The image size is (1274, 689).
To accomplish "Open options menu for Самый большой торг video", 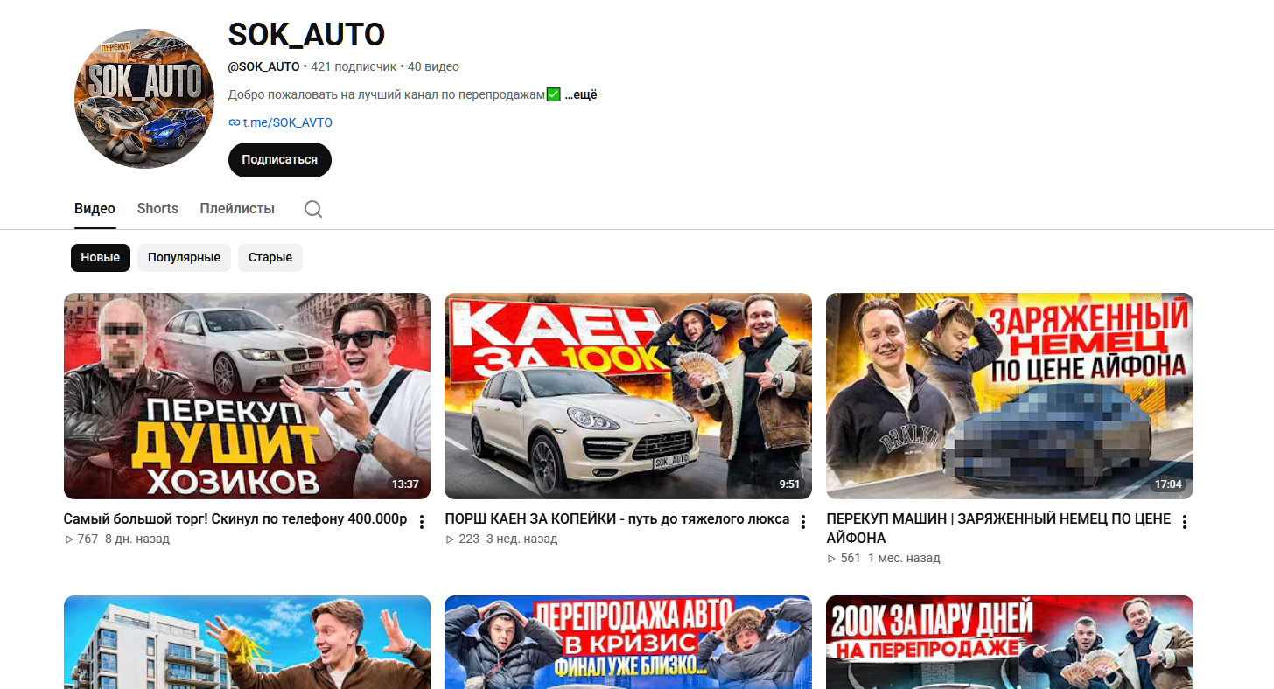I will (422, 522).
